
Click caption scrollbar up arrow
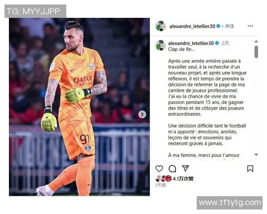point(256,41)
